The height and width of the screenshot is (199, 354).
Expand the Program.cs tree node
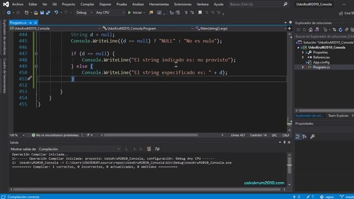point(303,67)
